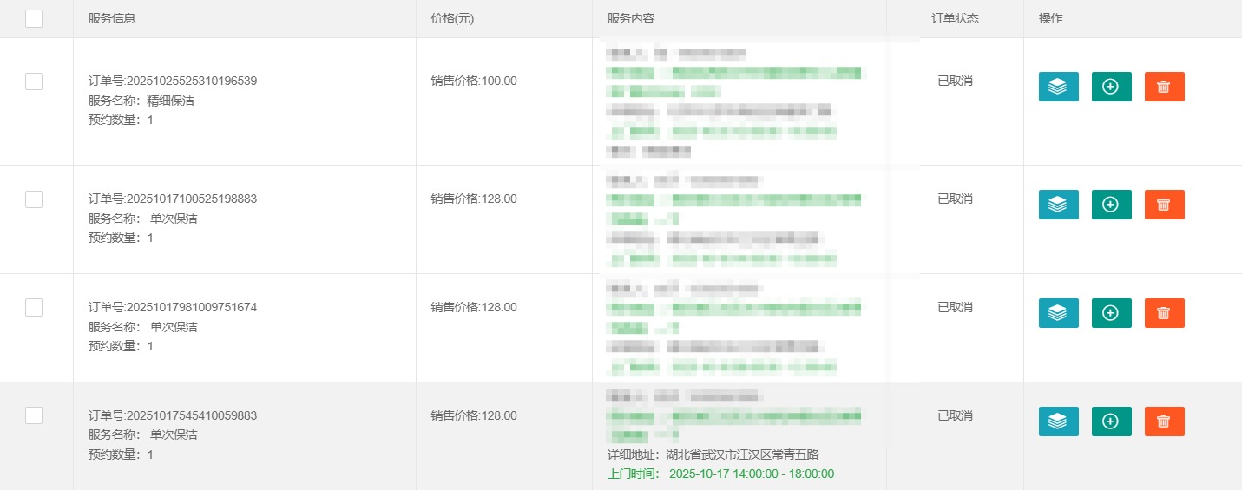
Task: Delete order 20251017981009751674 with trash icon
Action: coord(1164,313)
